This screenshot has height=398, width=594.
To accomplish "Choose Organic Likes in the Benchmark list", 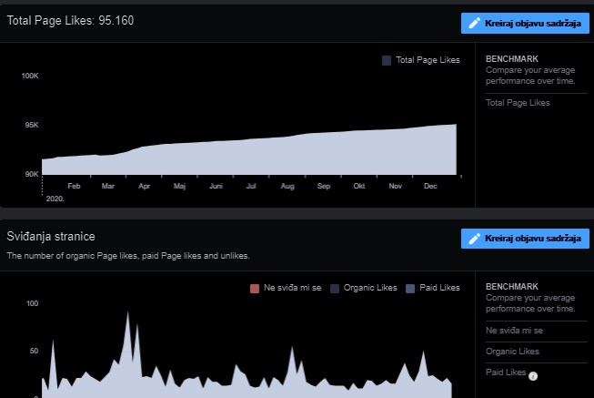I will pyautogui.click(x=512, y=351).
